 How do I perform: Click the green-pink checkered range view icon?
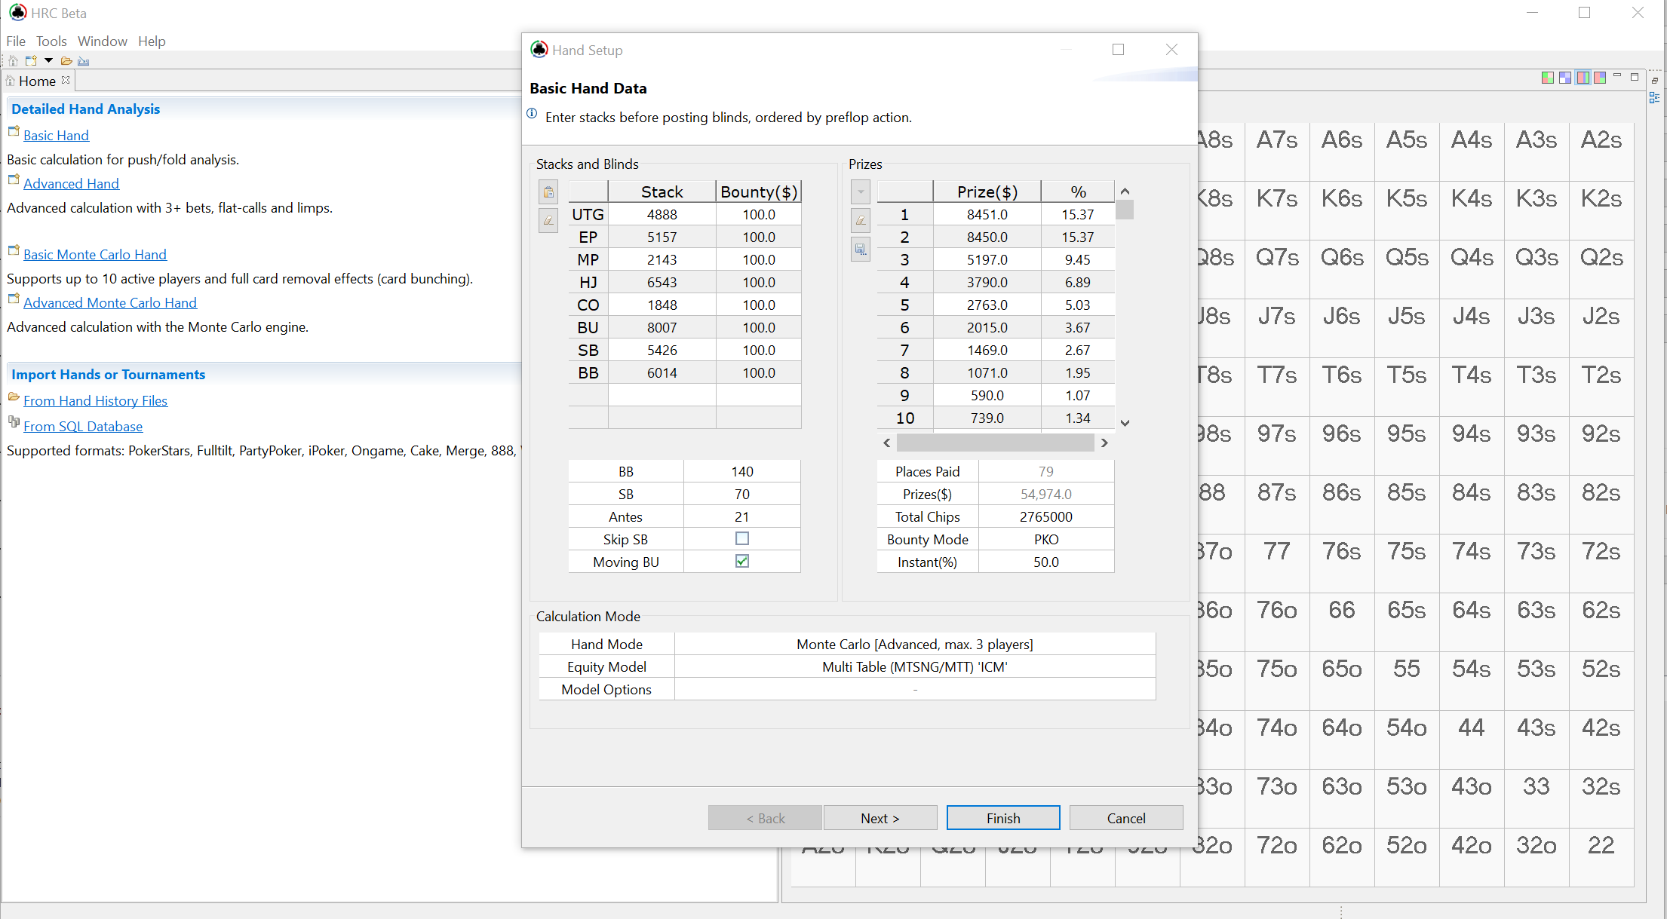click(x=1547, y=77)
